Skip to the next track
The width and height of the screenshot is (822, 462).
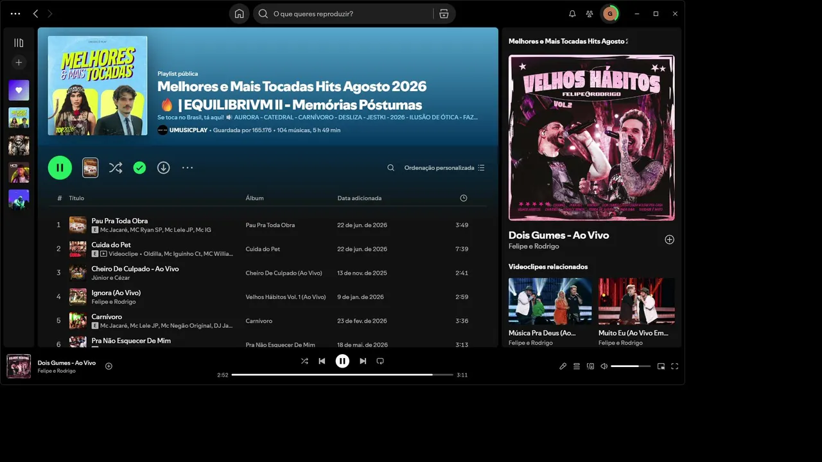[363, 361]
